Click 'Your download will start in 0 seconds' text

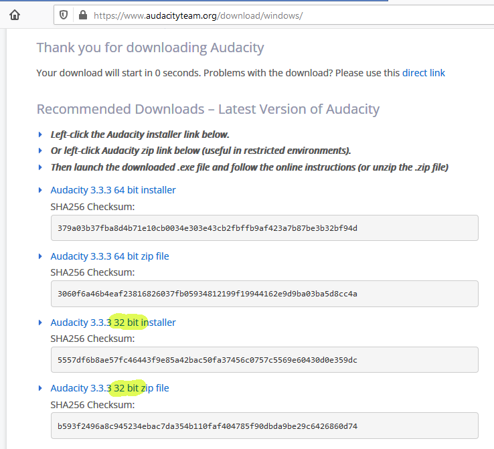[118, 73]
